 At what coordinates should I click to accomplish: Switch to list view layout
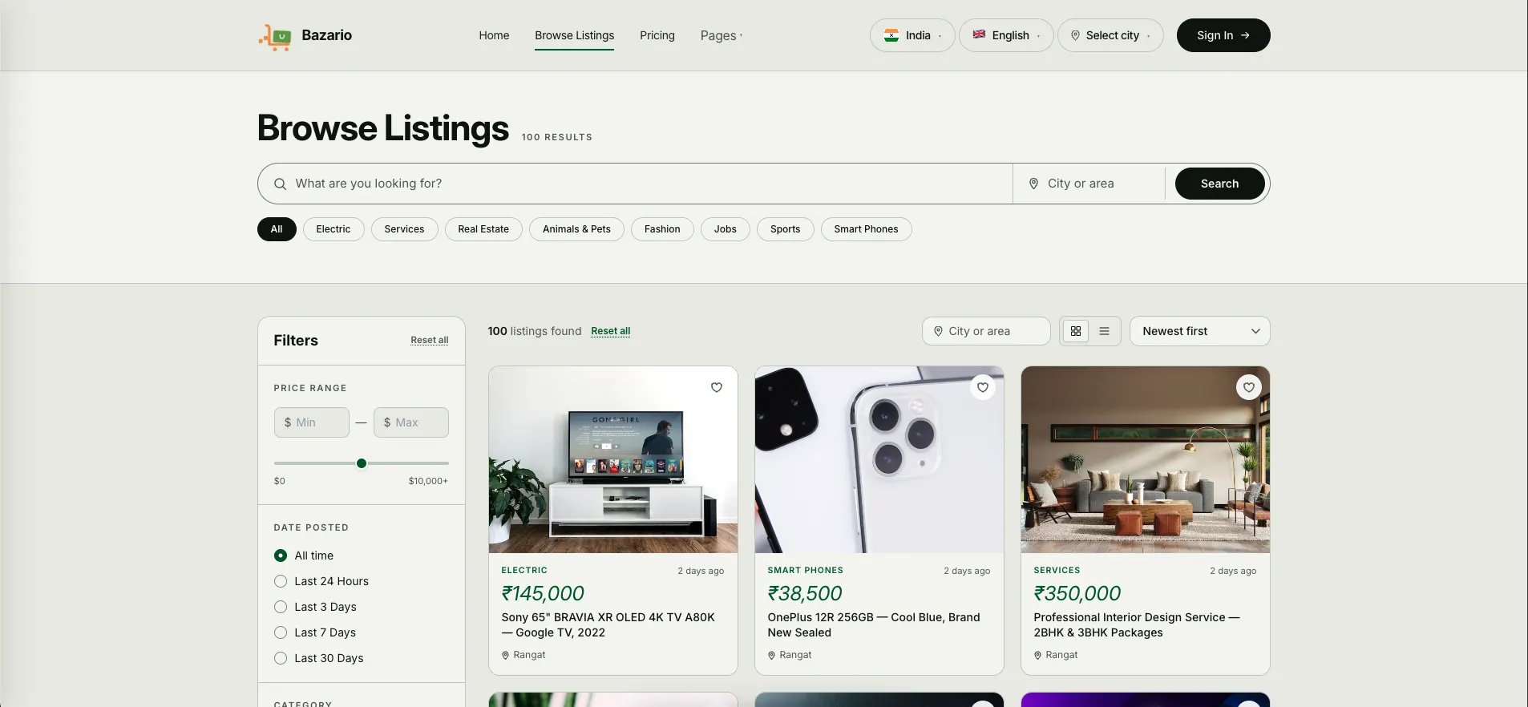click(x=1104, y=331)
